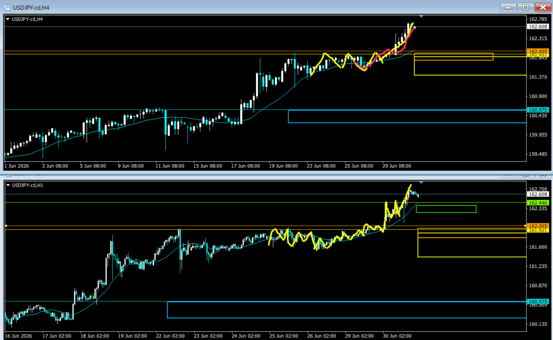Click the 160.430 price scale value
Viewport: 553px width, 340px height.
click(538, 115)
